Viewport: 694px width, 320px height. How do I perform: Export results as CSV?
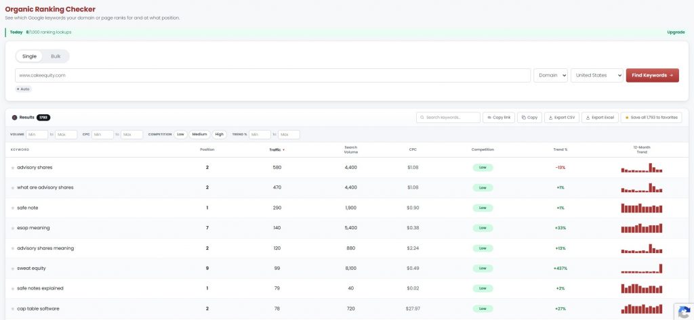[562, 118]
